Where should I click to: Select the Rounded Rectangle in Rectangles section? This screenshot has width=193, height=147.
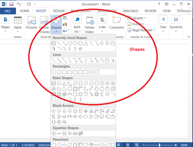pyautogui.click(x=59, y=72)
